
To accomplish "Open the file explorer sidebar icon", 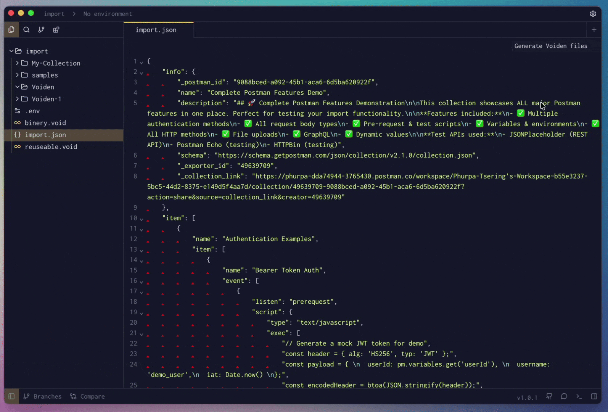I will [x=11, y=30].
